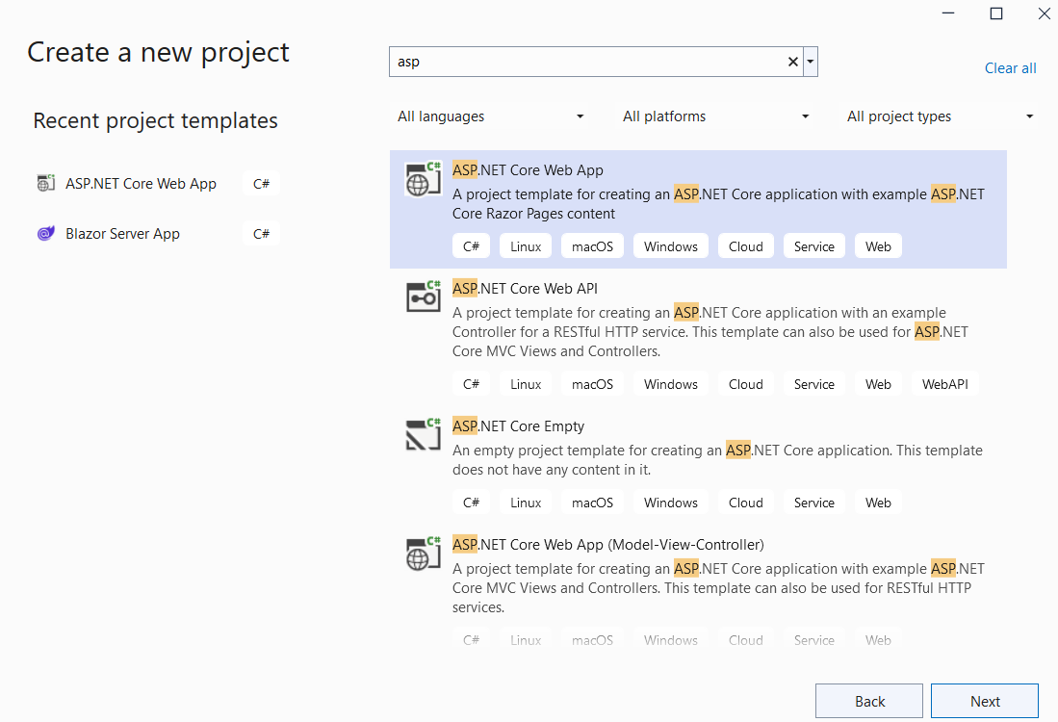The height and width of the screenshot is (722, 1058).
Task: Click the Clear all link
Action: 1010,67
